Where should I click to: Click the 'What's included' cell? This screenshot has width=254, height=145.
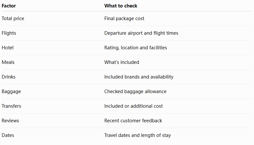pos(122,62)
